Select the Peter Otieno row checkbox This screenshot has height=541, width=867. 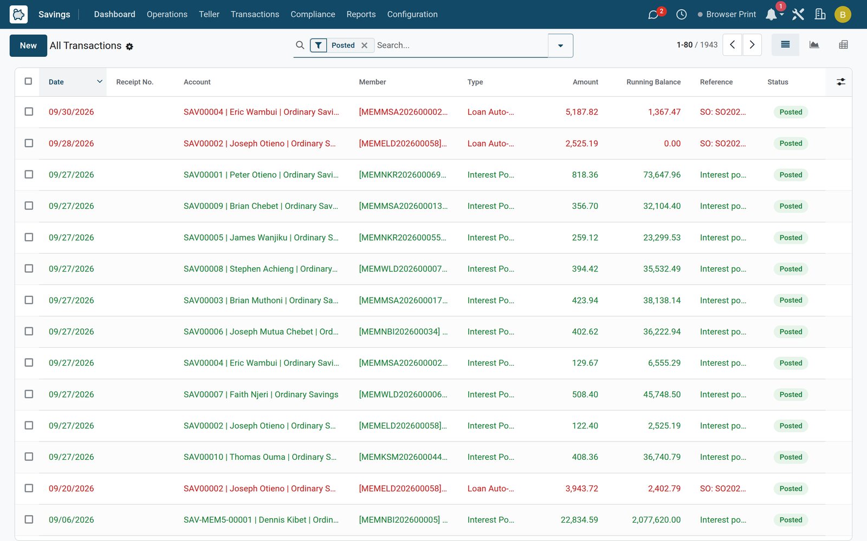tap(29, 174)
